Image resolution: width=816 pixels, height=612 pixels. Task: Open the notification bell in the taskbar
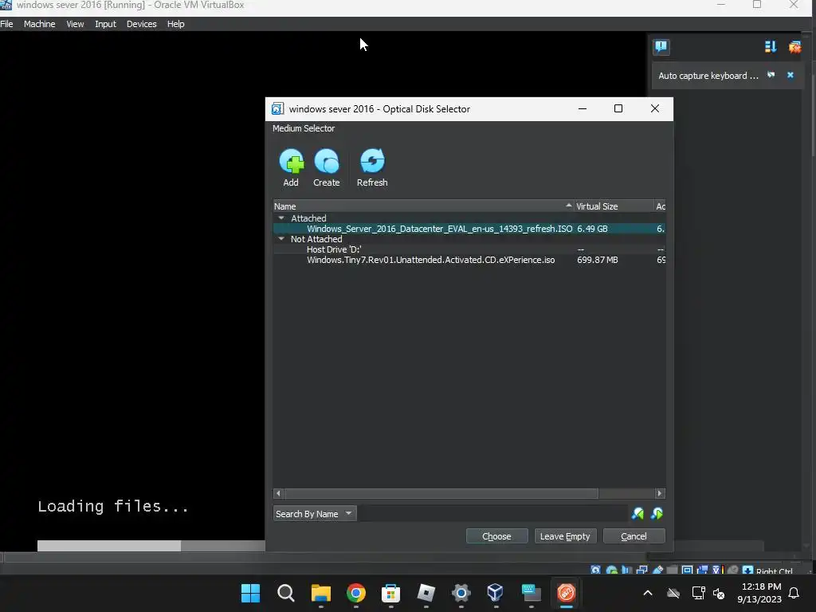(794, 593)
